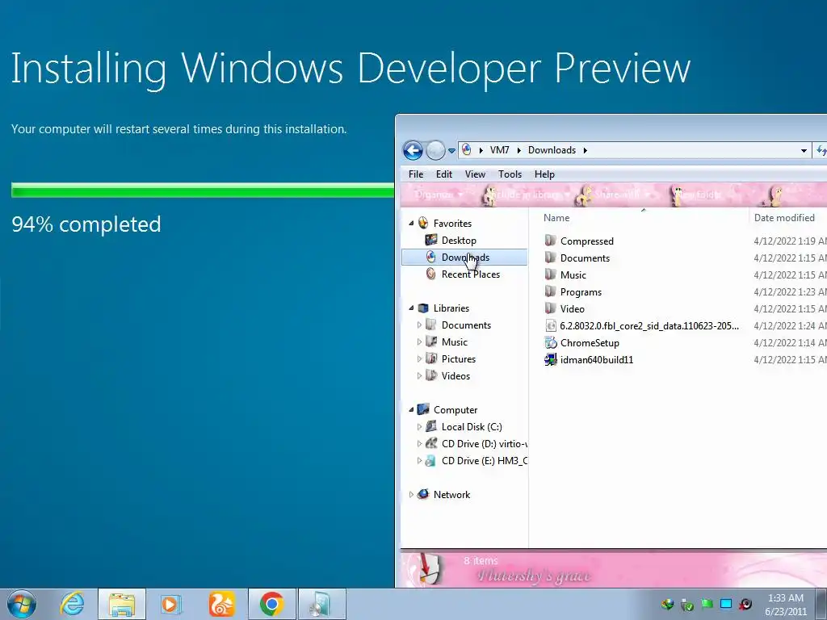This screenshot has width=827, height=620.
Task: Open the address bar history dropdown
Action: coord(804,151)
